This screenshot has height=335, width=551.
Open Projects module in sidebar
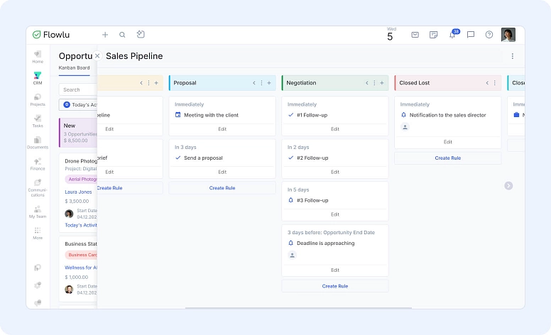[38, 100]
